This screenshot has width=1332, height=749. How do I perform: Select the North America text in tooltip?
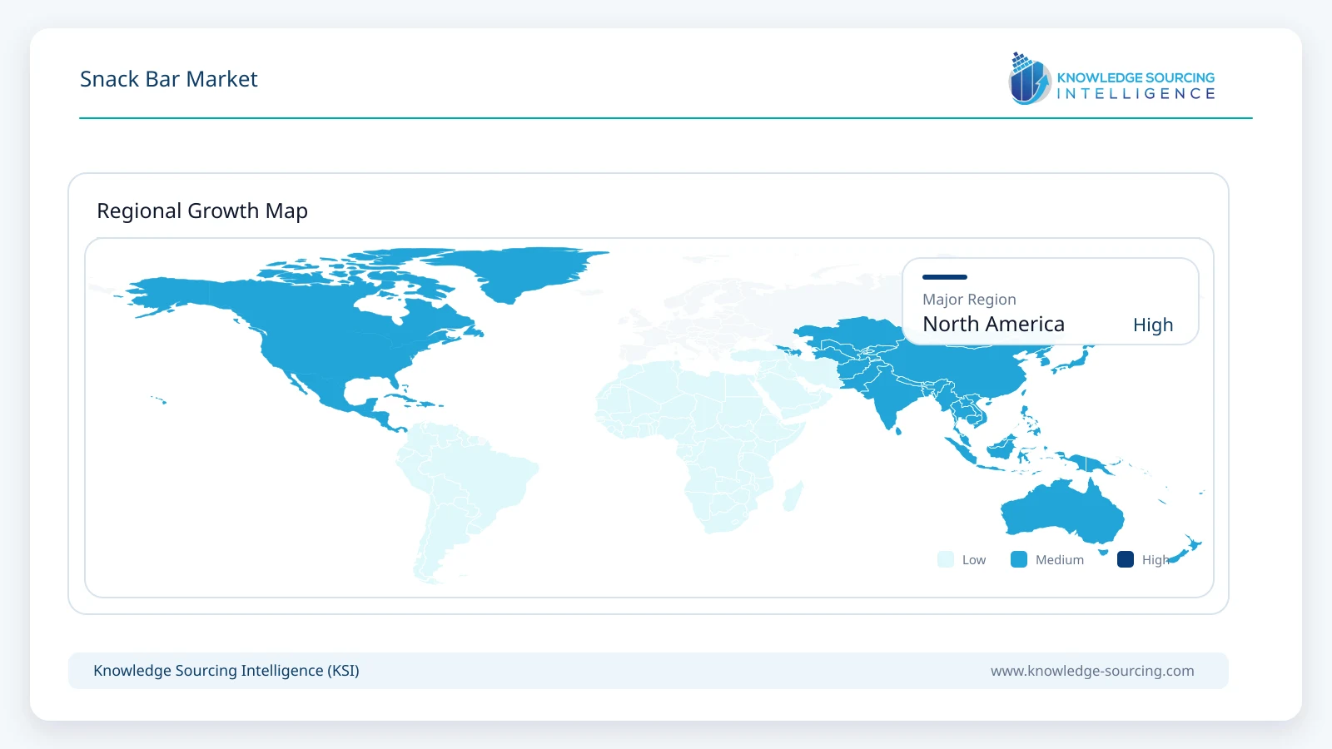993,324
